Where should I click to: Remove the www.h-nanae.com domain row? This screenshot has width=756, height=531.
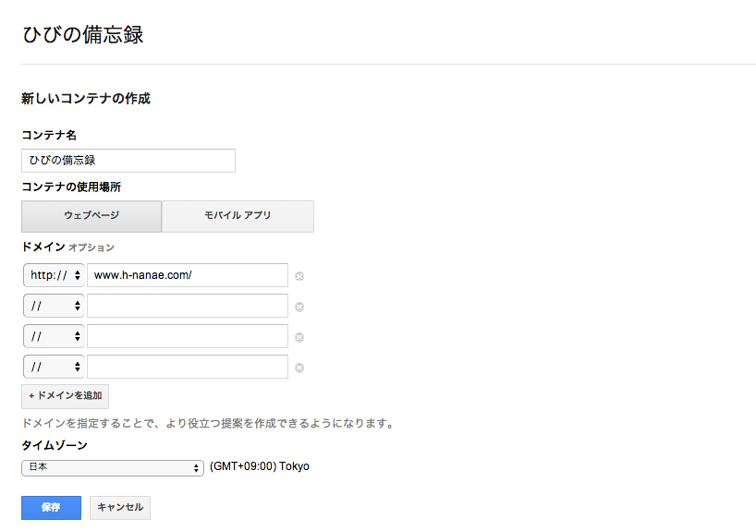299,276
